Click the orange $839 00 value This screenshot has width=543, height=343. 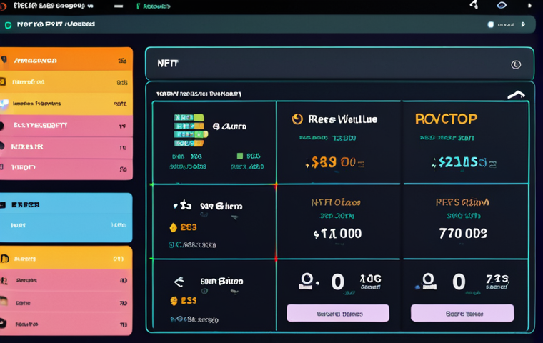pos(333,161)
